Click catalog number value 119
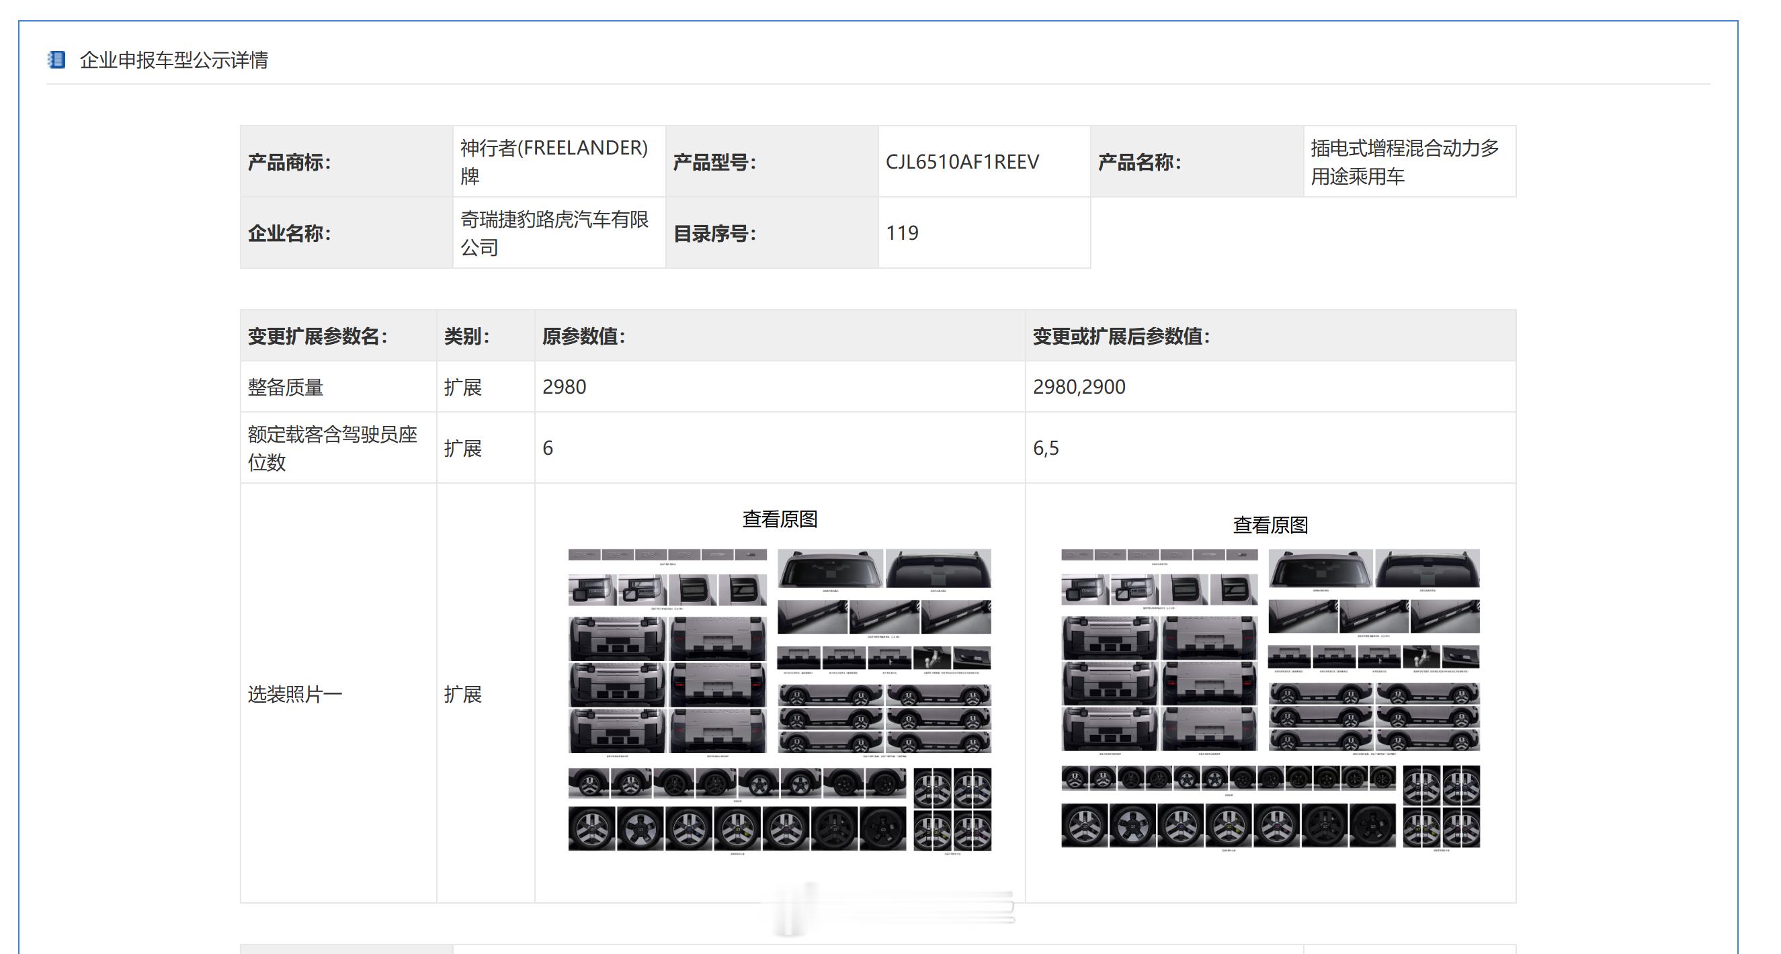 902,233
